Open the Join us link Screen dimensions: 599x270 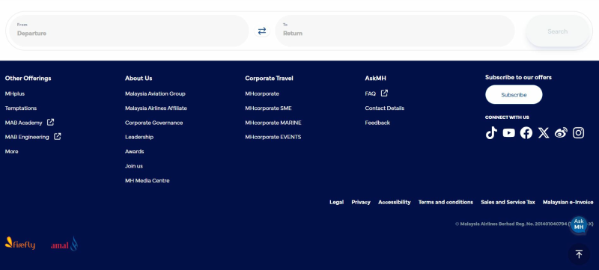pyautogui.click(x=134, y=166)
